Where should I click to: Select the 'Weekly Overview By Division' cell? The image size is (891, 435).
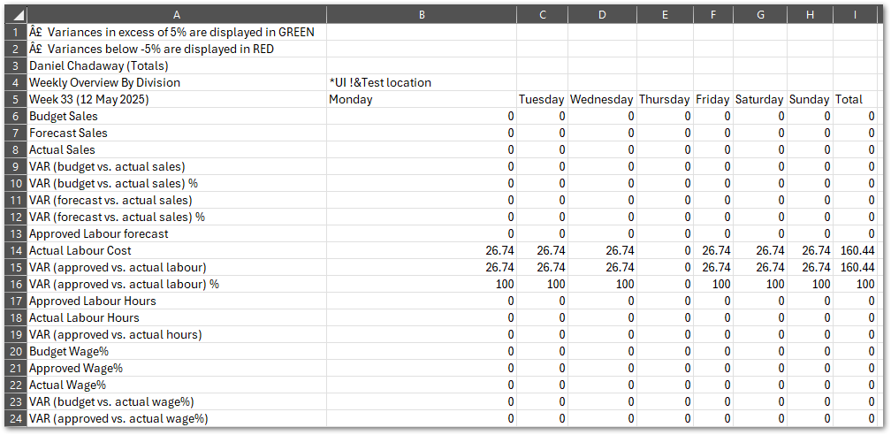pos(177,82)
